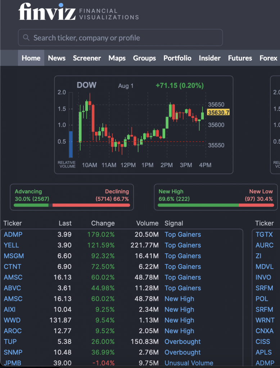
Task: Open ticker AIXI
Action: pos(9,309)
